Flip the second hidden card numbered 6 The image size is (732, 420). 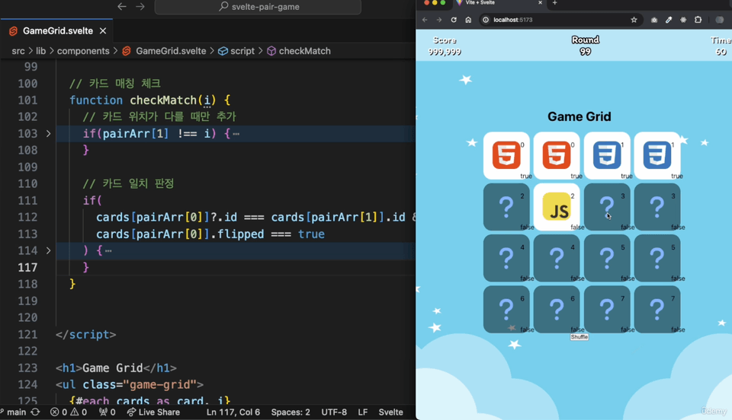(557, 309)
